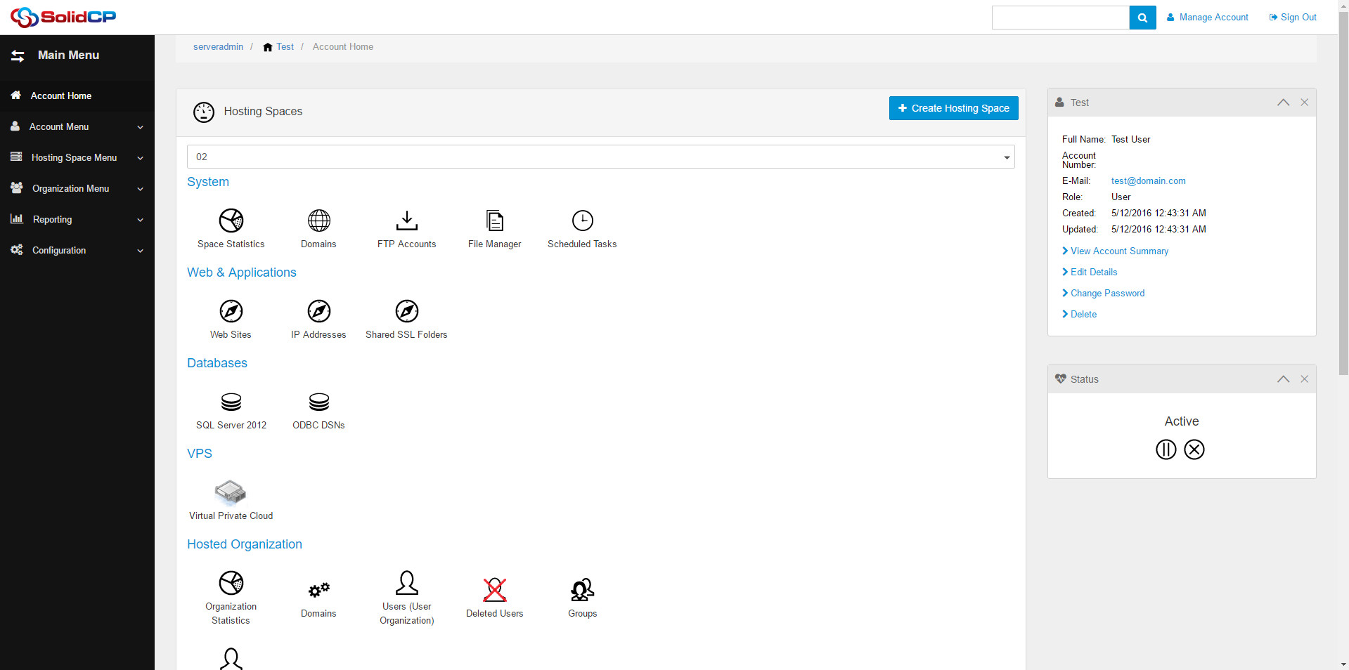Screen dimensions: 1349x670
Task: Click Sign Out link
Action: (x=1293, y=18)
